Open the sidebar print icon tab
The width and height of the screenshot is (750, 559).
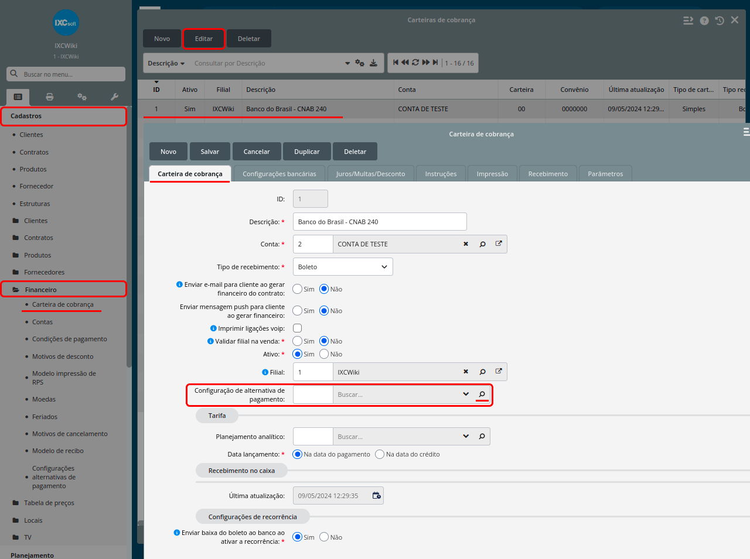(50, 97)
